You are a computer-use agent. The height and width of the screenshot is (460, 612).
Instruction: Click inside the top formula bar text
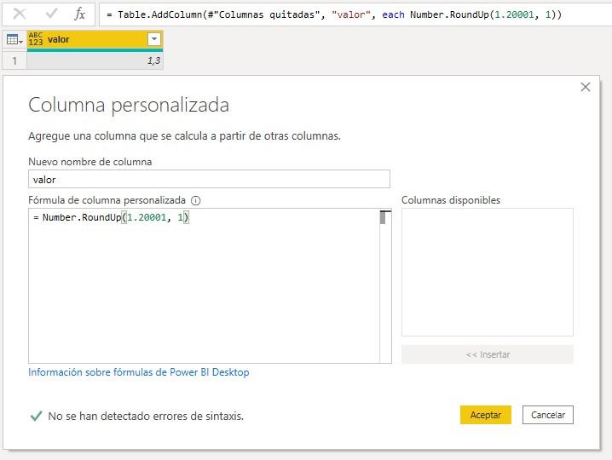click(341, 14)
